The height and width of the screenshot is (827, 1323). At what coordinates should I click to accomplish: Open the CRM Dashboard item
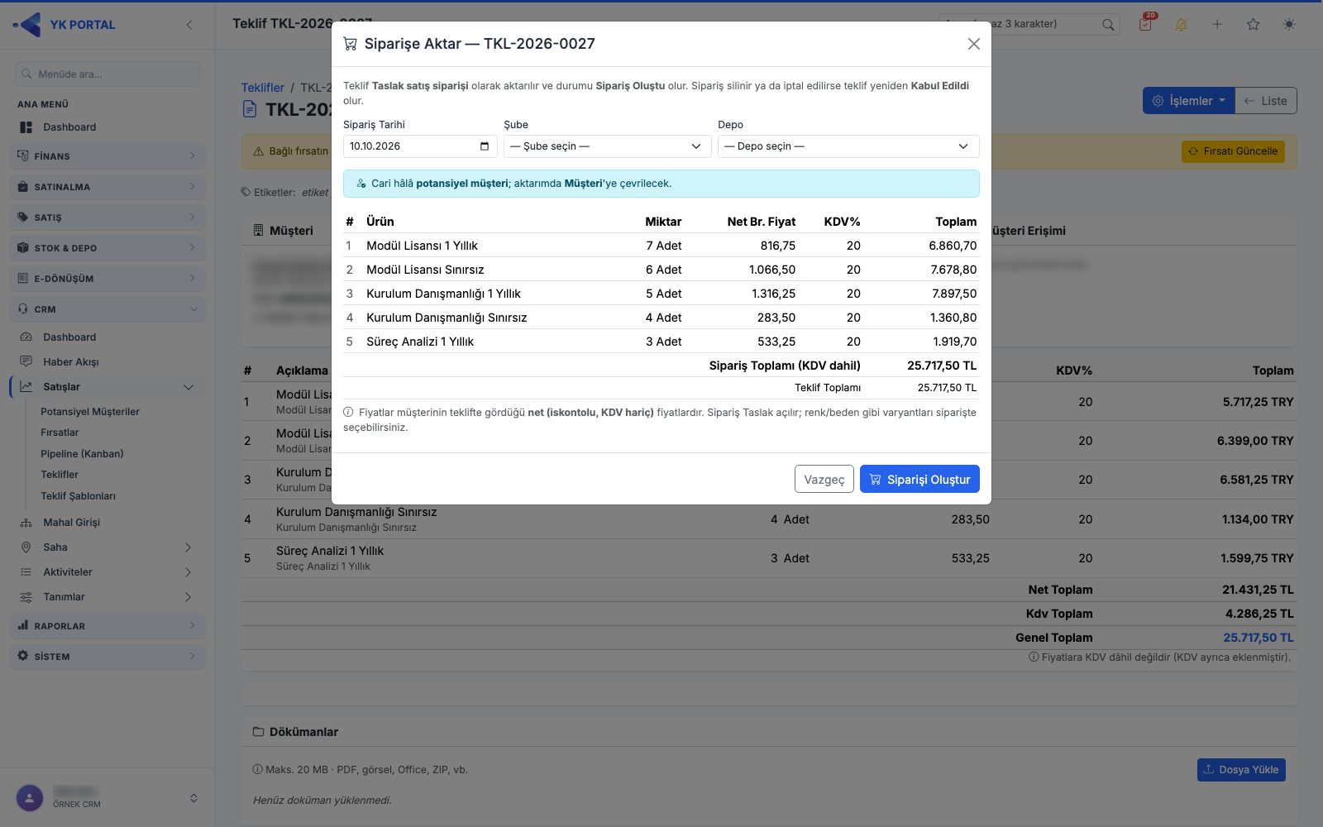tap(69, 337)
